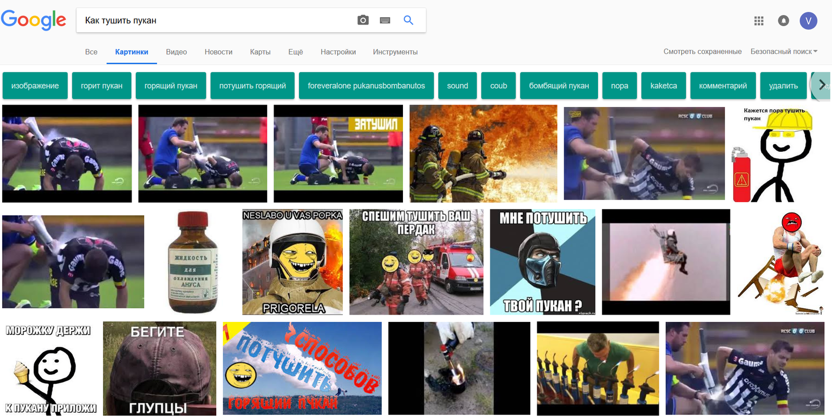Filter by the sound chip

458,85
